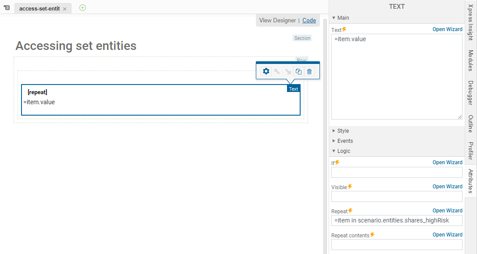Viewport: 477px width, 254px height.
Task: Duplicate the selected Text element
Action: 298,72
